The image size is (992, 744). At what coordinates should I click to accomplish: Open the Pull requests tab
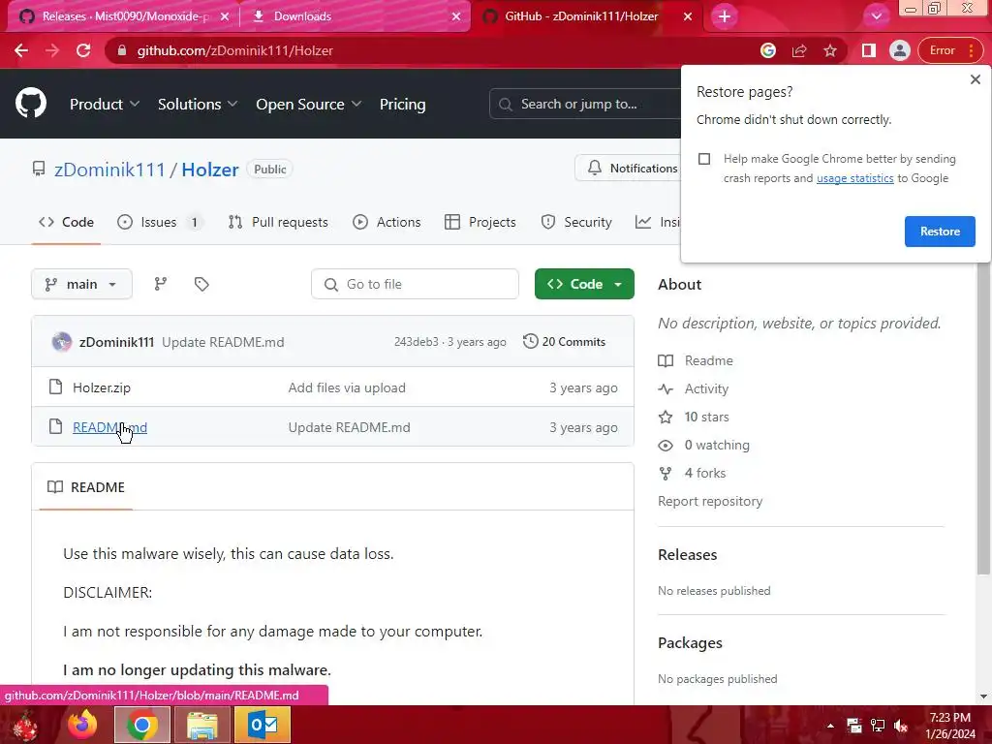[278, 222]
